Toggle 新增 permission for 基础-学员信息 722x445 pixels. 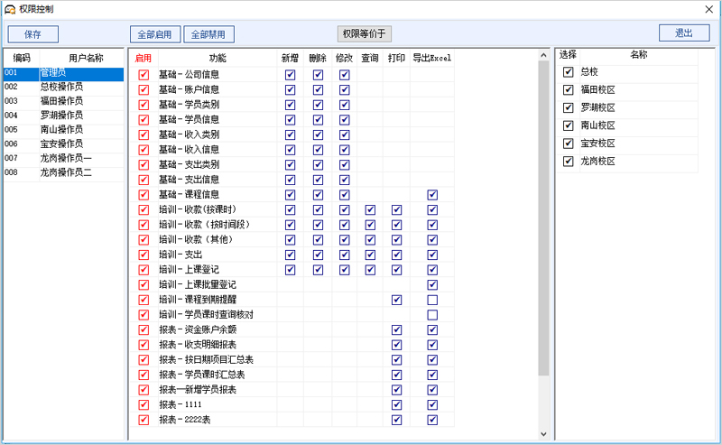click(x=290, y=119)
